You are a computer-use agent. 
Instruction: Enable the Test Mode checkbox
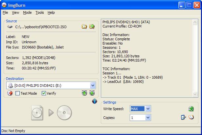point(17,93)
